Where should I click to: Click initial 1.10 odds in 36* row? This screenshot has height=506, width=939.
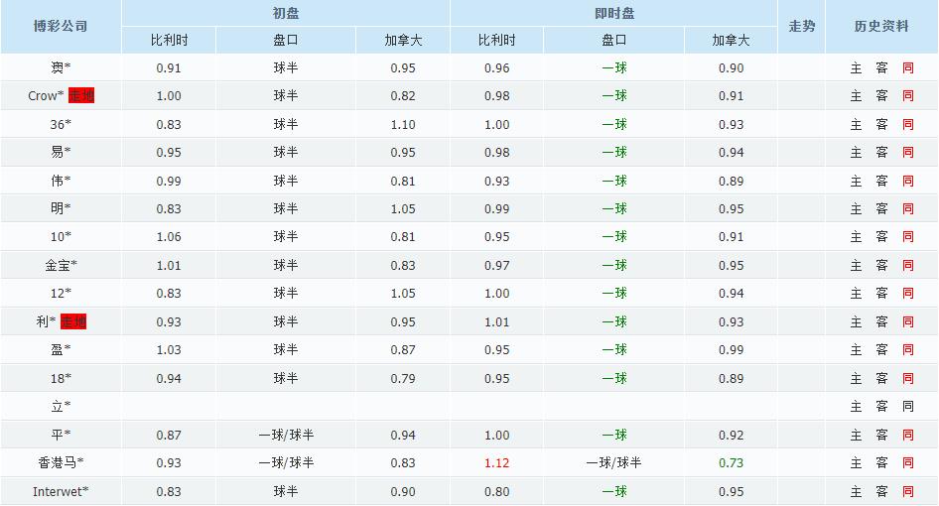point(403,125)
